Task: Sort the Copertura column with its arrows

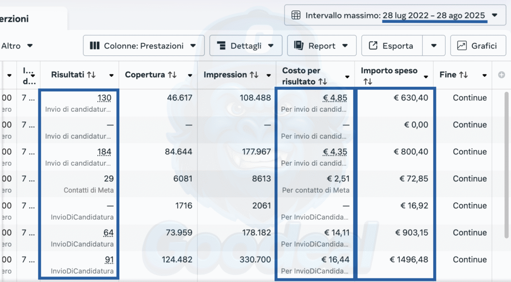Action: (172, 75)
